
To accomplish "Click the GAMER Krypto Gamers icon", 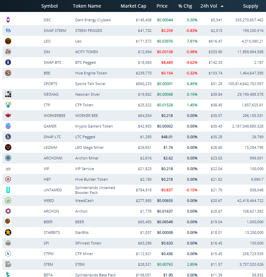I will click(x=8, y=126).
